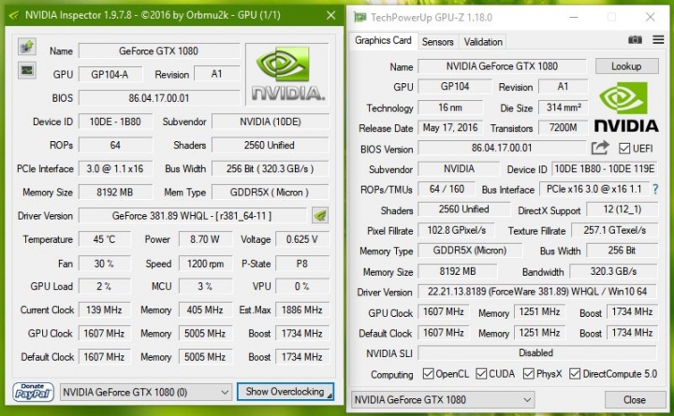Click the BIOS field 86.04.17.00.01 in Inspector
Screen dimensions: 674x416
[x=158, y=98]
